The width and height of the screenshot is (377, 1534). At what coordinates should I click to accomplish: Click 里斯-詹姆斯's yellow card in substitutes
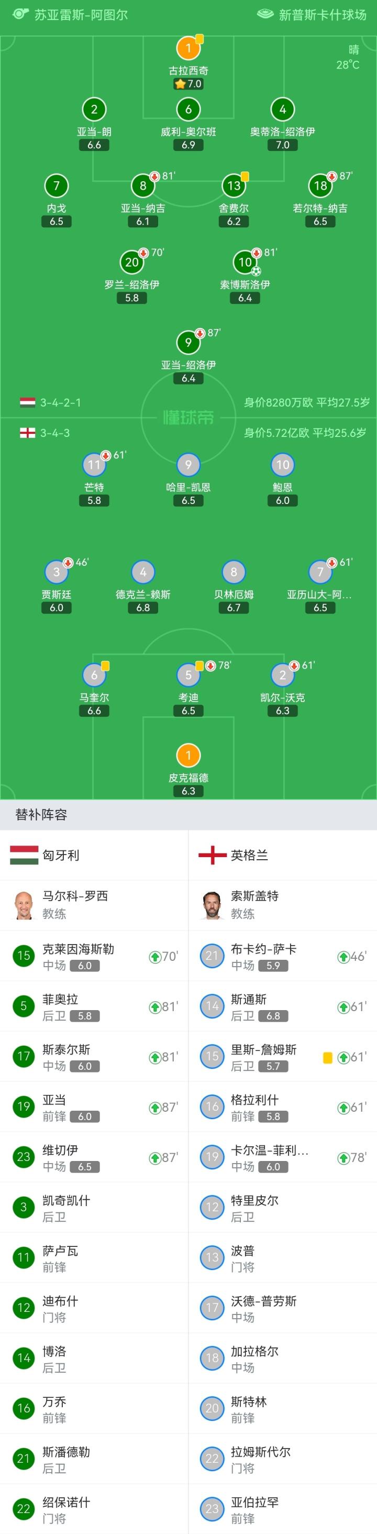tap(327, 1058)
